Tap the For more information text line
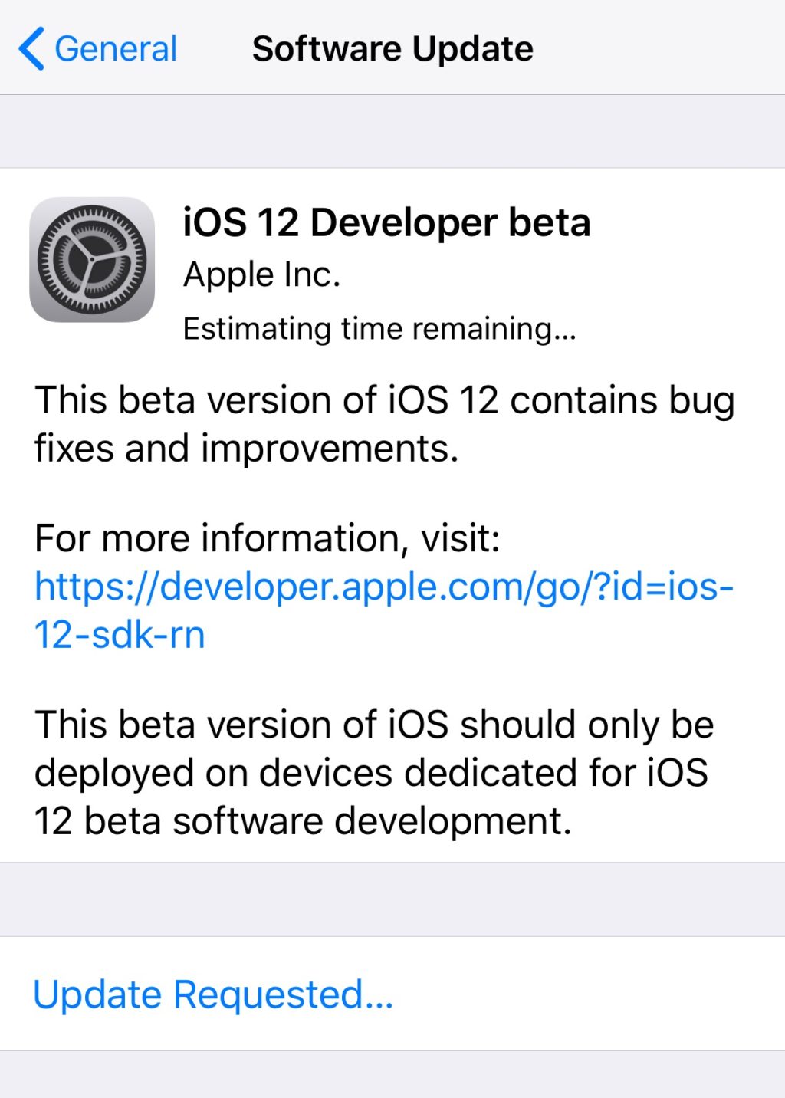 (x=267, y=537)
